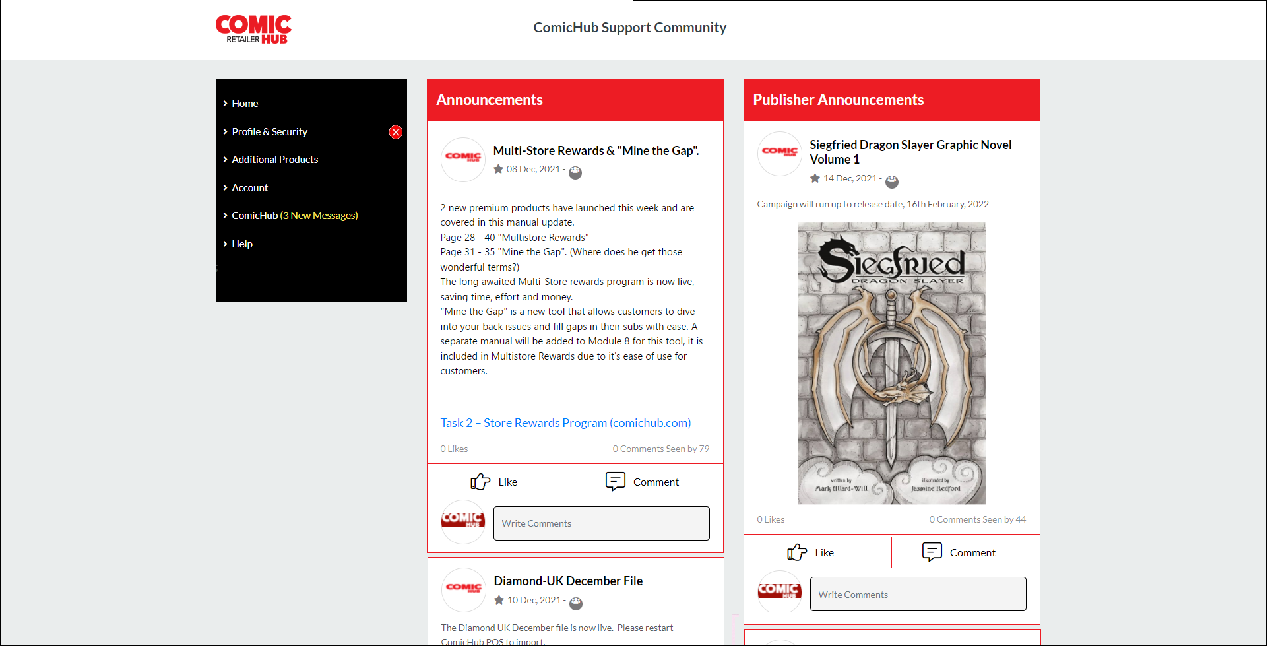The image size is (1270, 656).
Task: Click "0 Comments Seen by 79" text
Action: tap(660, 449)
